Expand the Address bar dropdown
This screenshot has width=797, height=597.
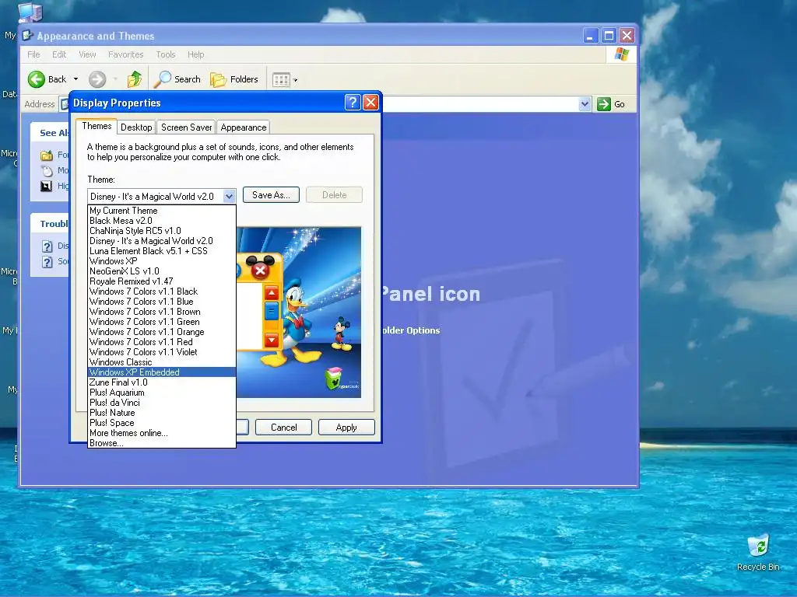(585, 104)
